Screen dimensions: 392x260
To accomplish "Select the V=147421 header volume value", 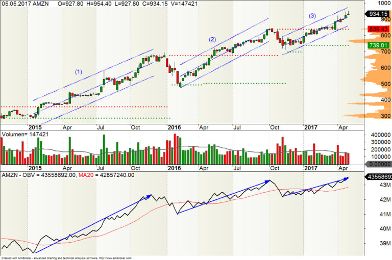I will pyautogui.click(x=184, y=4).
